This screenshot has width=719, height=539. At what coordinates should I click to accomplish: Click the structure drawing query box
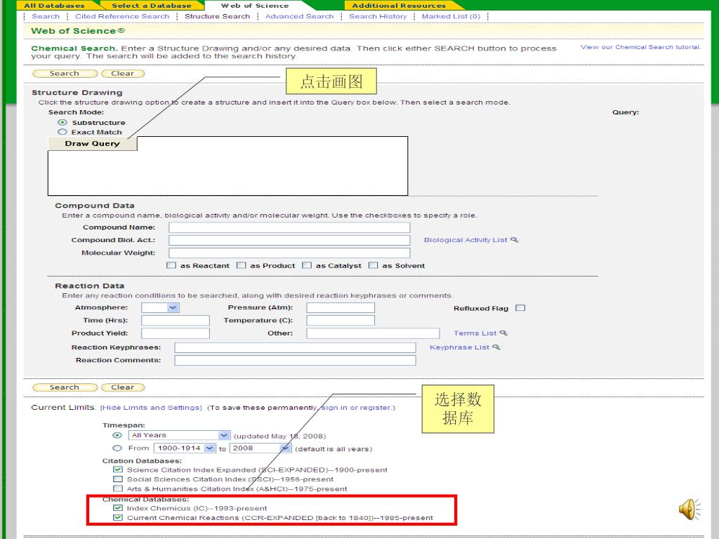click(228, 166)
